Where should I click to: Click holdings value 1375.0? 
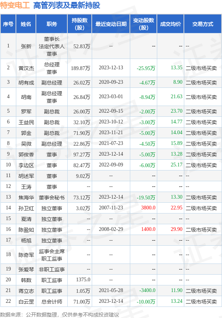coord(83,279)
